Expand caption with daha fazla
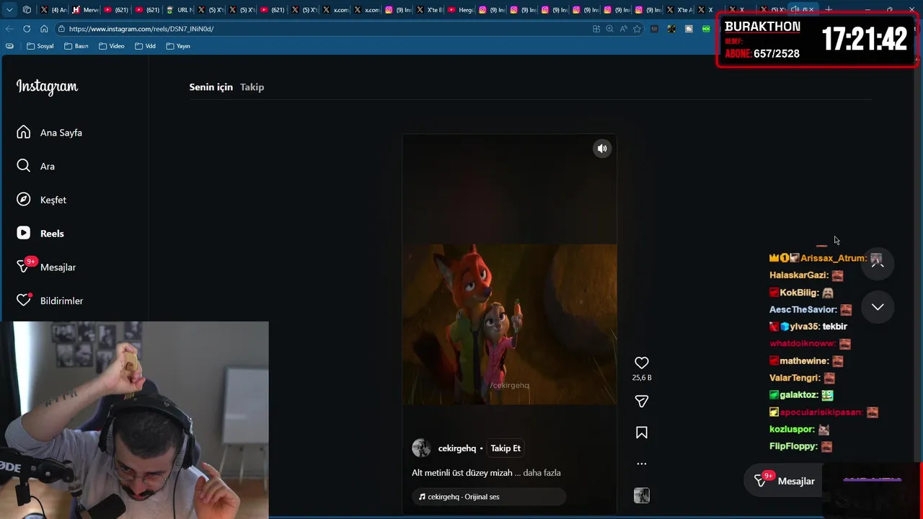Viewport: 923px width, 519px height. [x=542, y=473]
